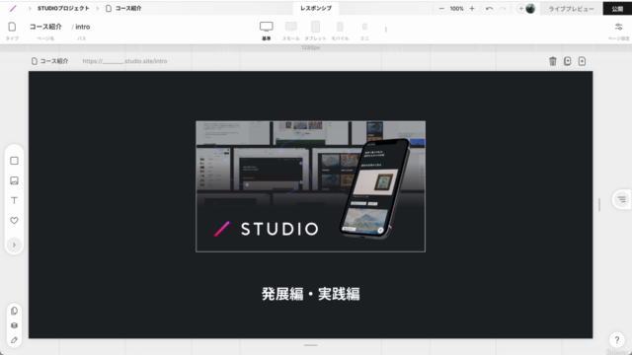Open ライブプレビュー
The width and height of the screenshot is (632, 355).
(x=571, y=9)
